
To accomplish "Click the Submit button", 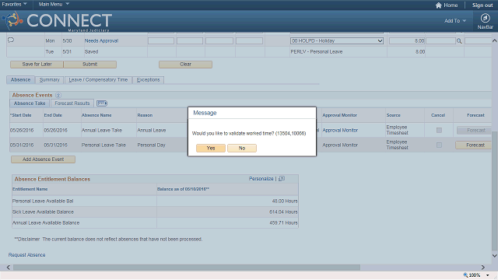I will point(90,64).
